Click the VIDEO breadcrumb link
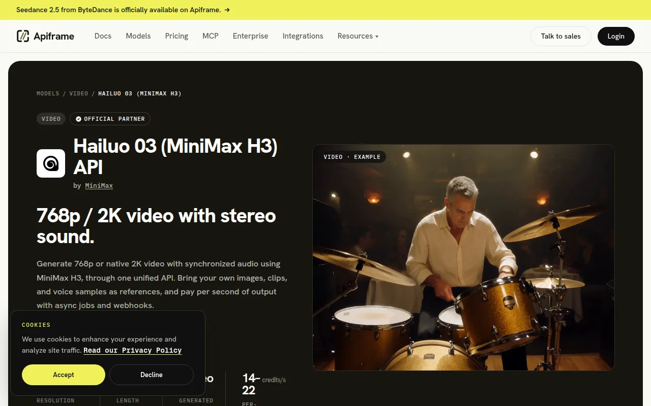 pos(79,93)
